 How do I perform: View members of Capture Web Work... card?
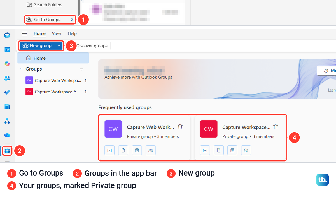click(151, 150)
